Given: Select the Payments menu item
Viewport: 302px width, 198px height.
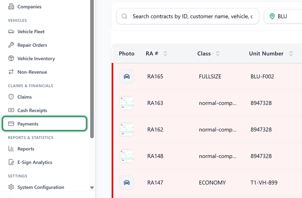Looking at the screenshot, I should pyautogui.click(x=45, y=124).
